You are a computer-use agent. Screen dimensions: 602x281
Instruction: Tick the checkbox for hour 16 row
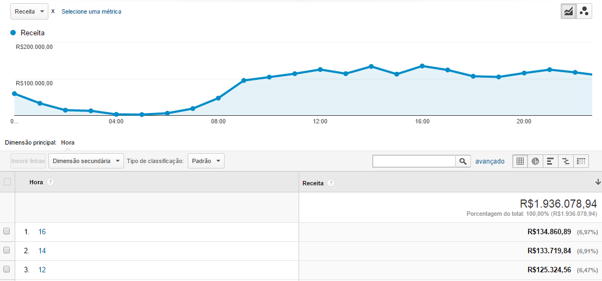(7, 232)
